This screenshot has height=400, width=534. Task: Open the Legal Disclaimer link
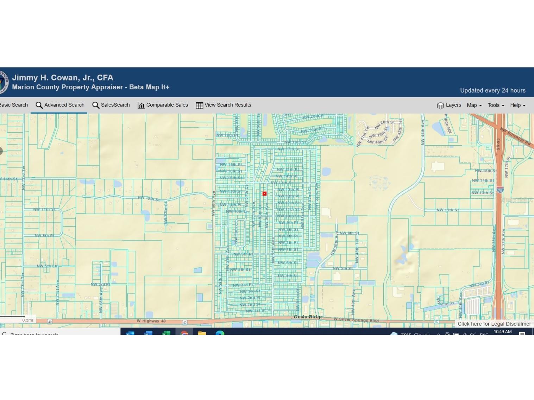coord(494,324)
